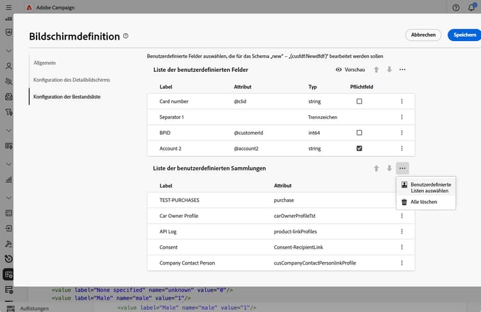Open the import arrow-into-box icon in sidebar
Screen dimensions: 481x312
coord(8,228)
